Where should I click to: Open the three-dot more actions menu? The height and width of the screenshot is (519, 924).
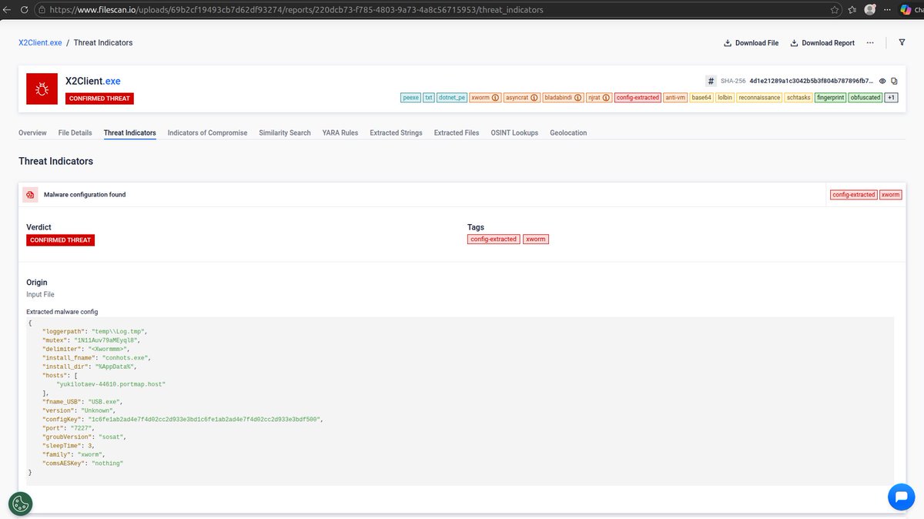click(x=870, y=43)
